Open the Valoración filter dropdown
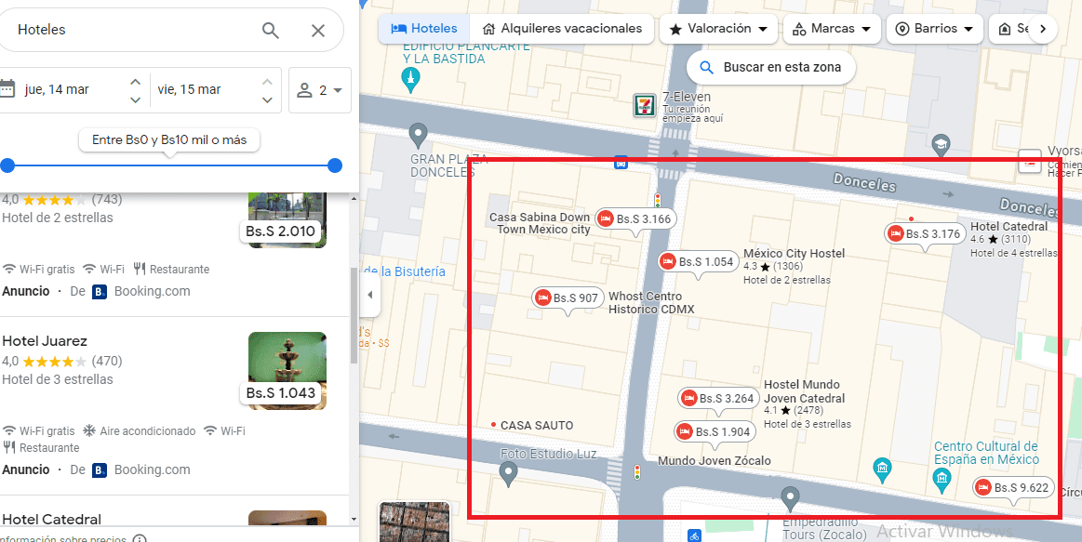The width and height of the screenshot is (1082, 542). pos(718,29)
